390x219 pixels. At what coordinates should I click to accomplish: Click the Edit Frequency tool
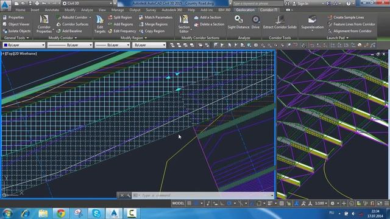pos(122,31)
